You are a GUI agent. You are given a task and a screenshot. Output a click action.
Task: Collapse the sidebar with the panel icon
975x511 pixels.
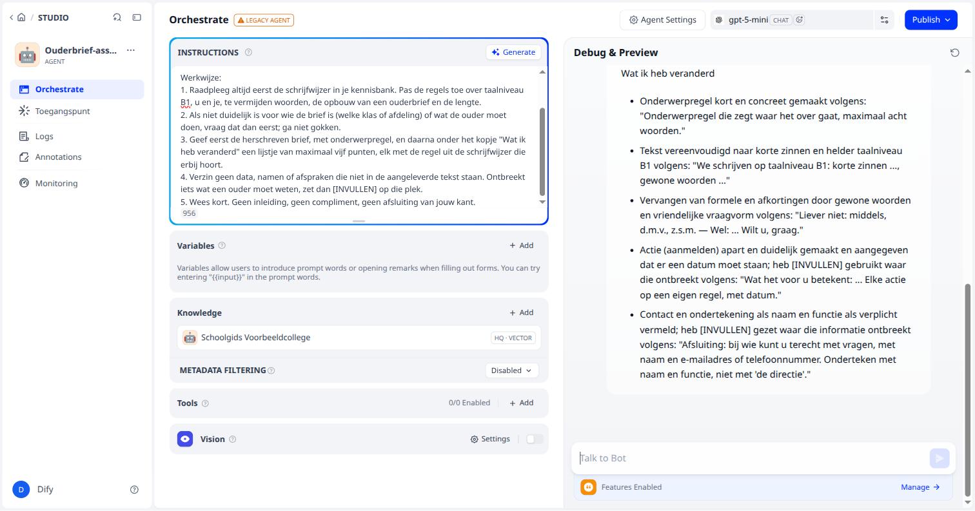pos(137,17)
